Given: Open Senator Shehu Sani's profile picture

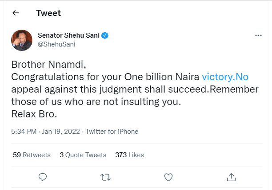Looking at the screenshot, I should tap(21, 40).
